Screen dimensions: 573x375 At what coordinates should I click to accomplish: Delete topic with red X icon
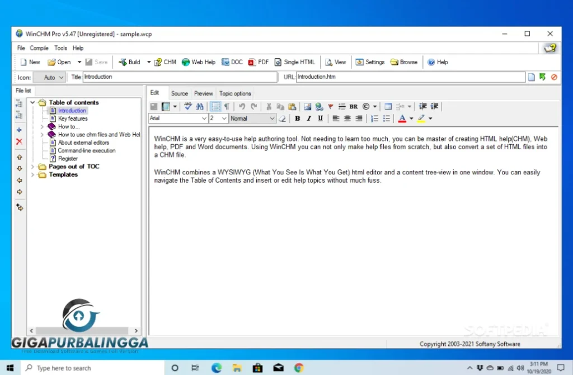tap(20, 142)
